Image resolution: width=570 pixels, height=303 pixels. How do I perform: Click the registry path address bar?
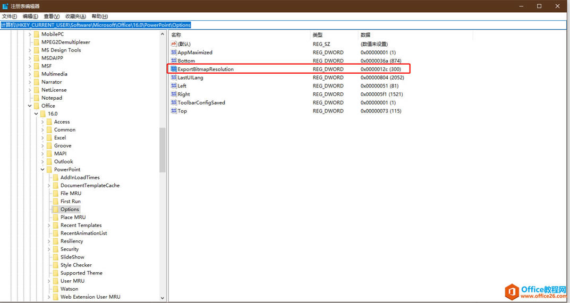pos(285,25)
